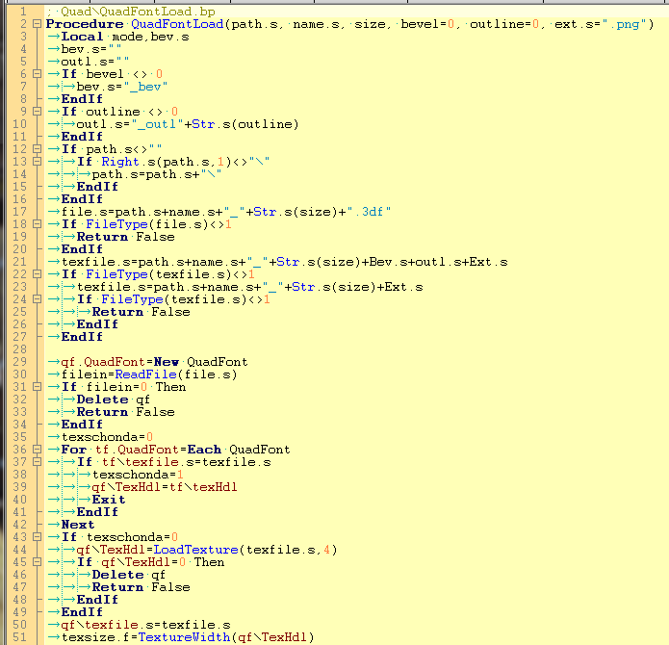Click the comment 'Quad\QuadFontLoad.bp' on line 1
669x645 pixels.
(x=138, y=12)
